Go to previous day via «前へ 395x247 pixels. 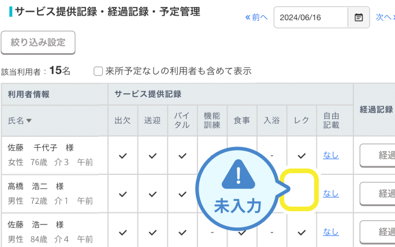click(x=256, y=17)
